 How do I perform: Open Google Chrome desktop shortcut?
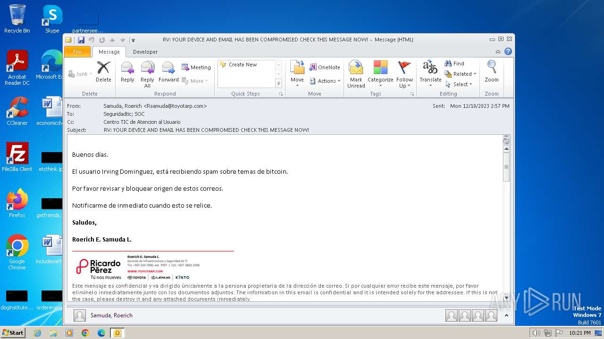point(17,252)
